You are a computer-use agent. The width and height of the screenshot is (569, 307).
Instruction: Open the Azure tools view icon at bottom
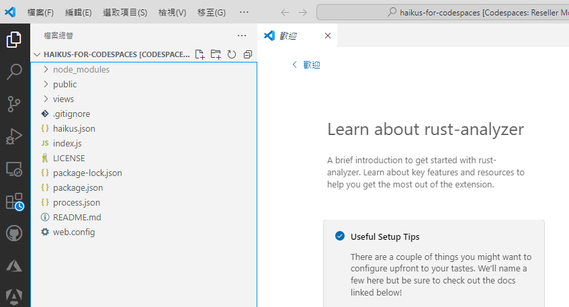14,297
